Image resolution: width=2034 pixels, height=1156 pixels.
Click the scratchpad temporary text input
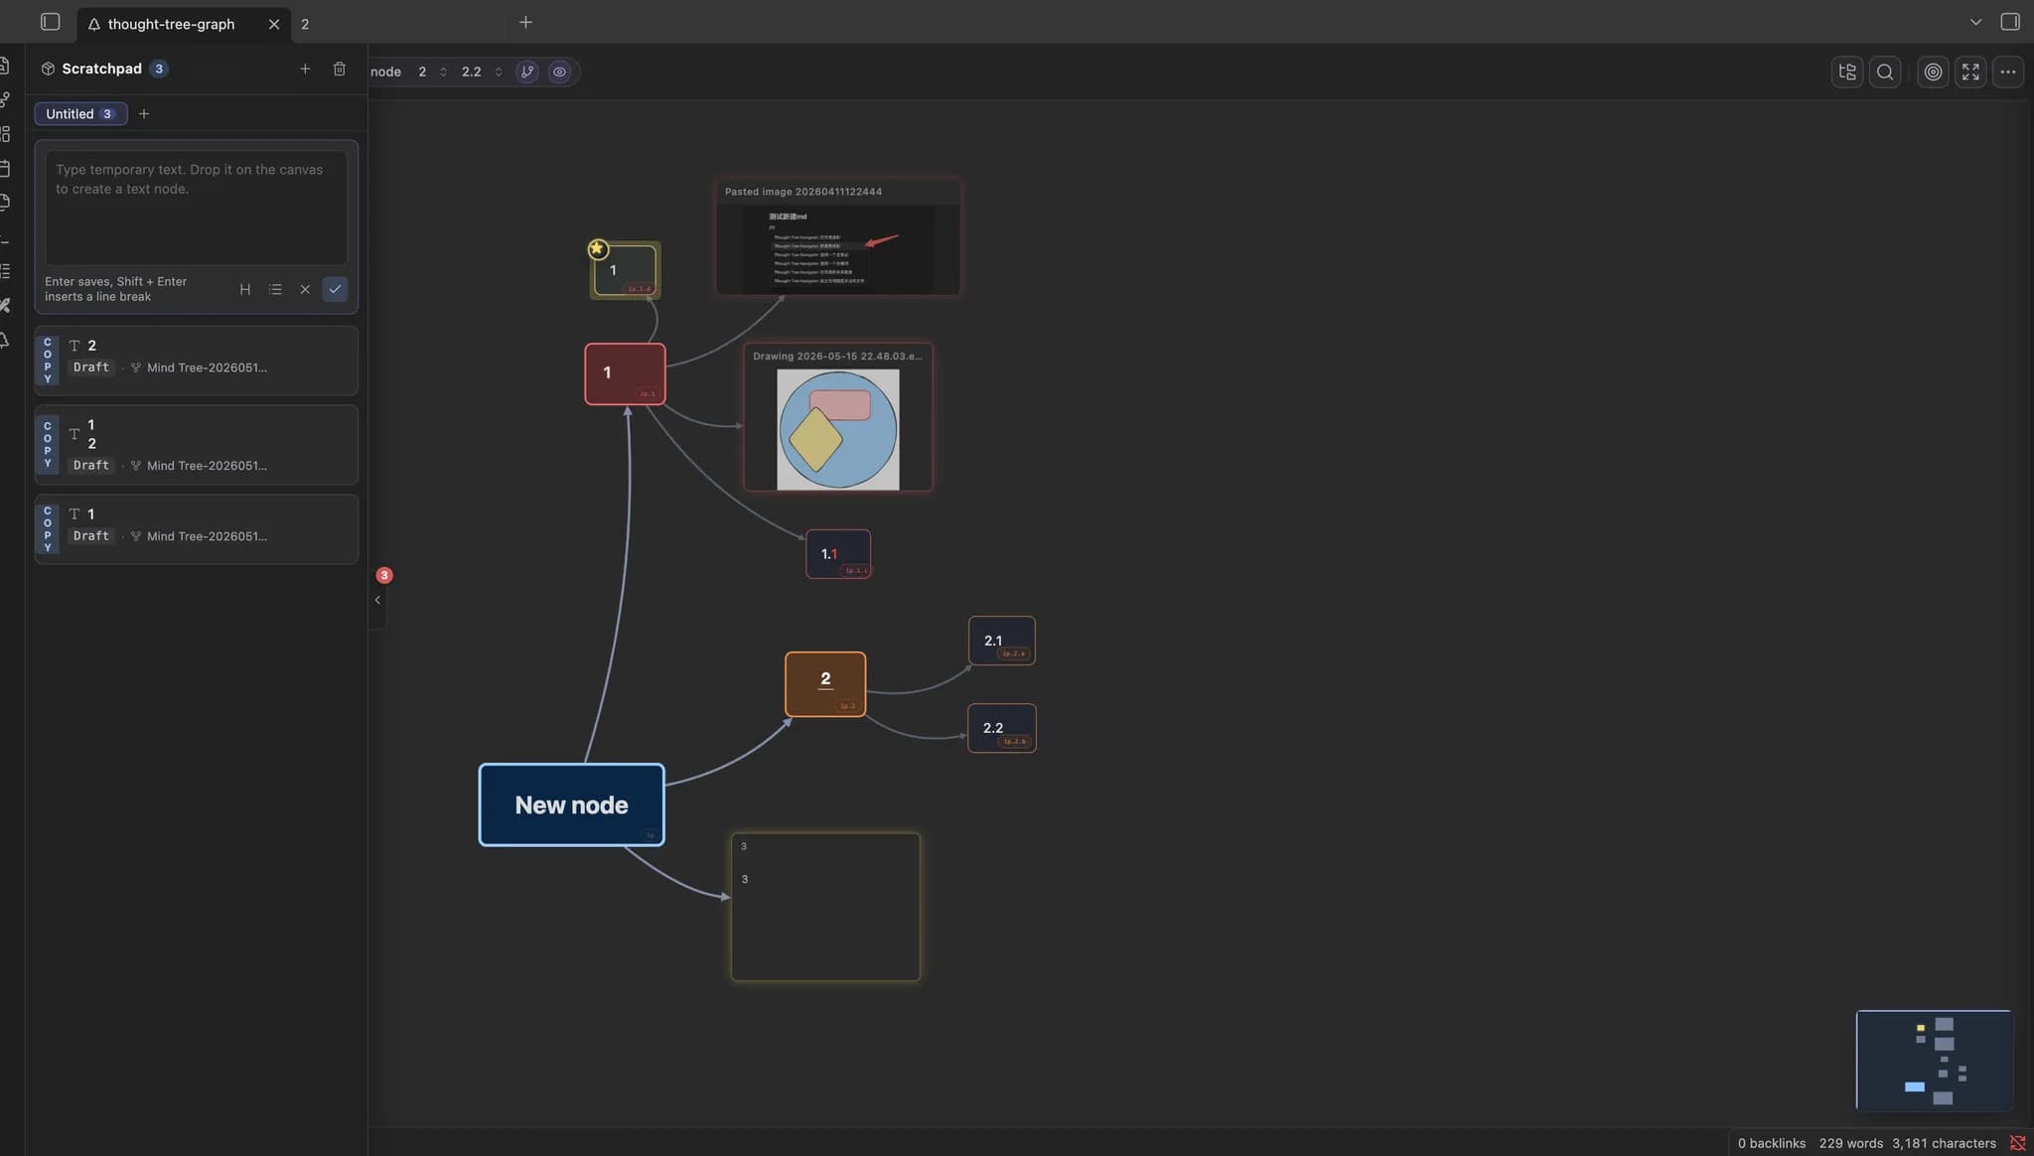point(197,207)
